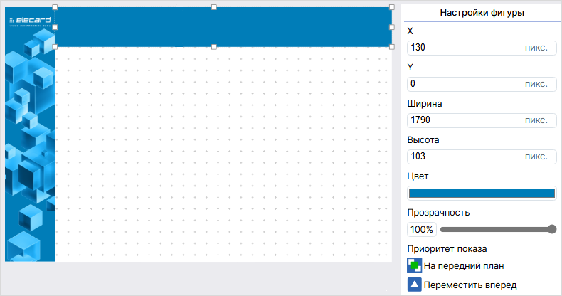Focus the X coordinate input field
Image resolution: width=562 pixels, height=296 pixels.
(462, 48)
